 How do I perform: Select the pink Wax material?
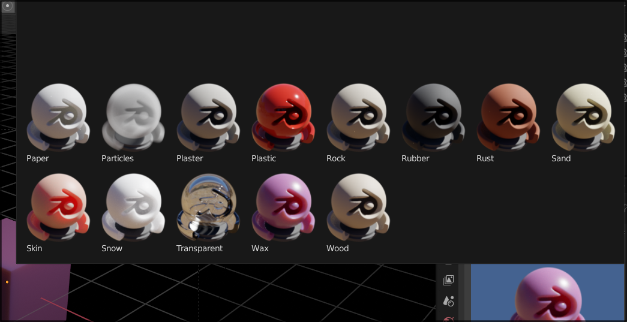pyautogui.click(x=283, y=207)
